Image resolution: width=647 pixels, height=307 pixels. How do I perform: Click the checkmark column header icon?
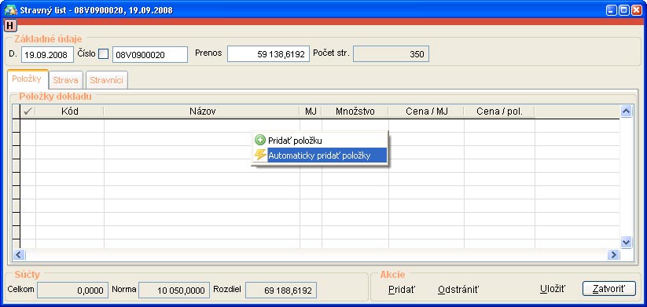pyautogui.click(x=28, y=111)
